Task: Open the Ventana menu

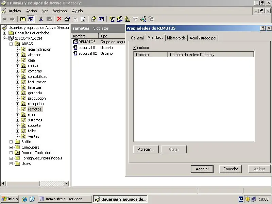Action: pos(60,11)
